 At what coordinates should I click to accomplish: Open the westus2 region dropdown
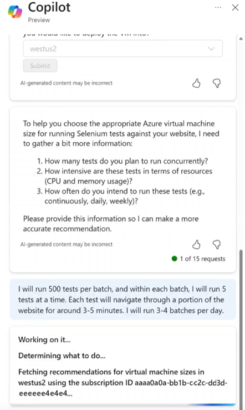tap(122, 49)
